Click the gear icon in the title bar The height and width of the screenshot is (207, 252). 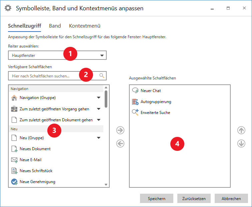coord(8,8)
